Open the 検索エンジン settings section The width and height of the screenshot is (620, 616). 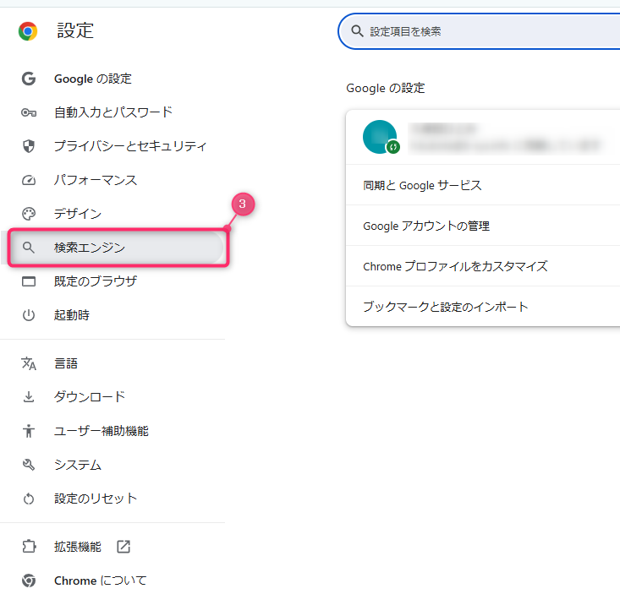click(x=90, y=248)
